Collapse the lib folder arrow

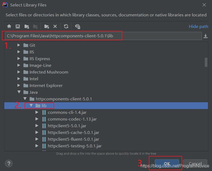pyautogui.click(x=31, y=105)
